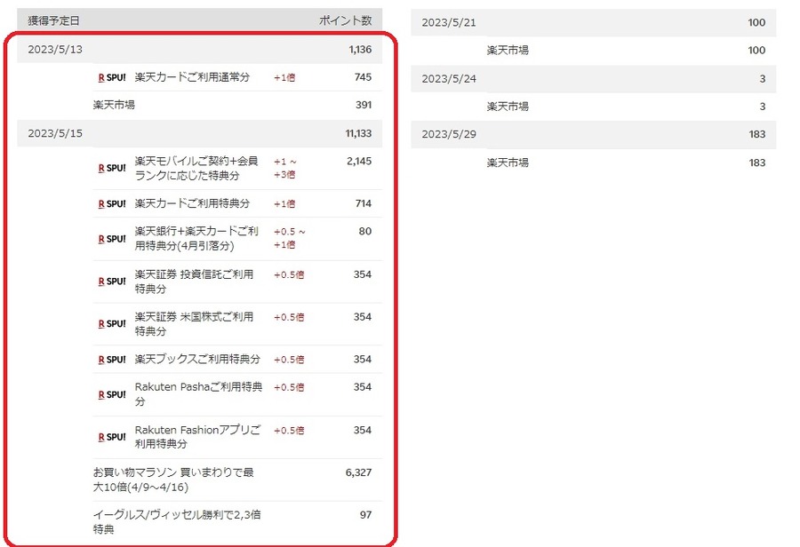
Task: Click SPU icon beside 楽天銀行+楽天カードご利用特典分
Action: pos(112,239)
